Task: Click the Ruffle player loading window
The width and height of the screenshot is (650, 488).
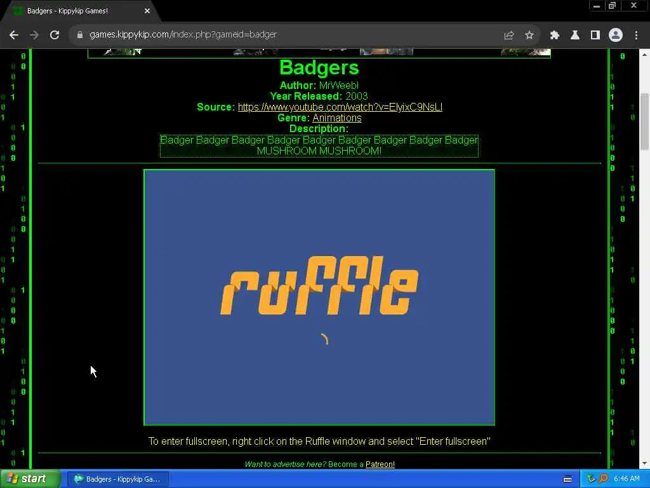Action: [319, 297]
